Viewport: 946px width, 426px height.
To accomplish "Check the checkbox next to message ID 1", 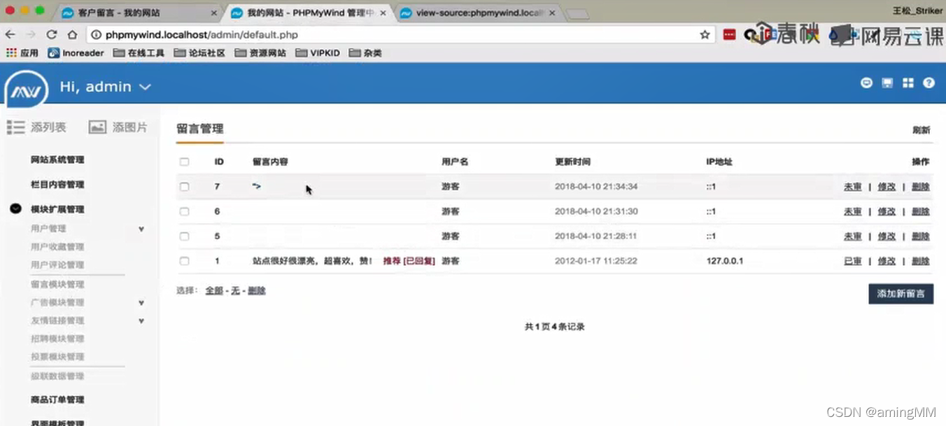I will coord(184,261).
